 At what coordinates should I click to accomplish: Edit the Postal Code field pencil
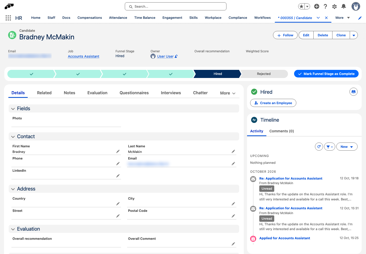coord(233,216)
